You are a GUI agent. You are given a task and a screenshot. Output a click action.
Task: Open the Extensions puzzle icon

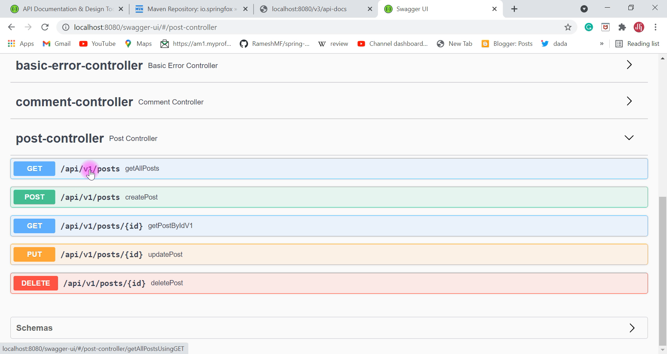click(x=622, y=27)
